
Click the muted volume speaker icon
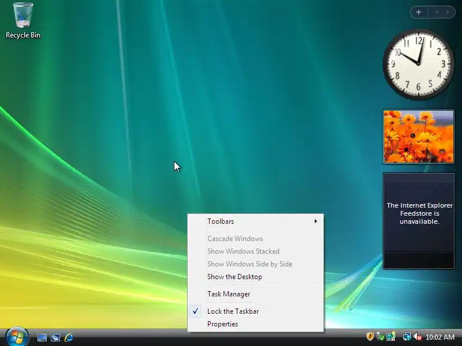coord(417,337)
